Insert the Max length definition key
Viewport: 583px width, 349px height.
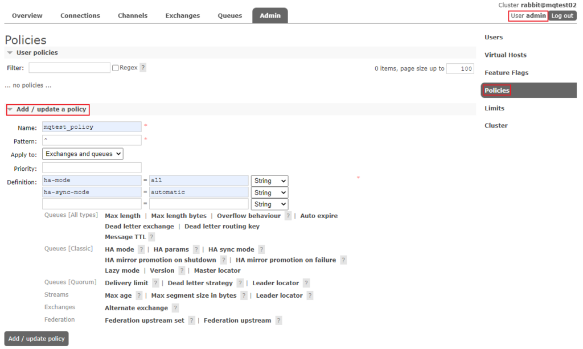(122, 216)
